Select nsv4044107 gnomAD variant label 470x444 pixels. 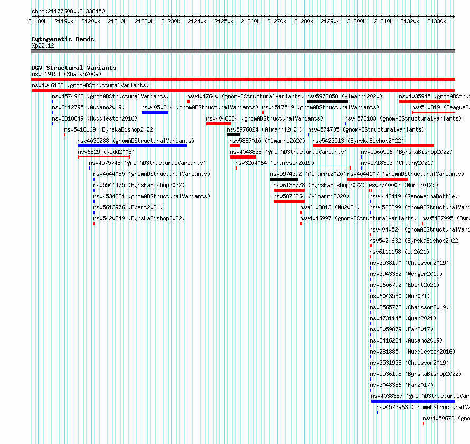[406, 174]
